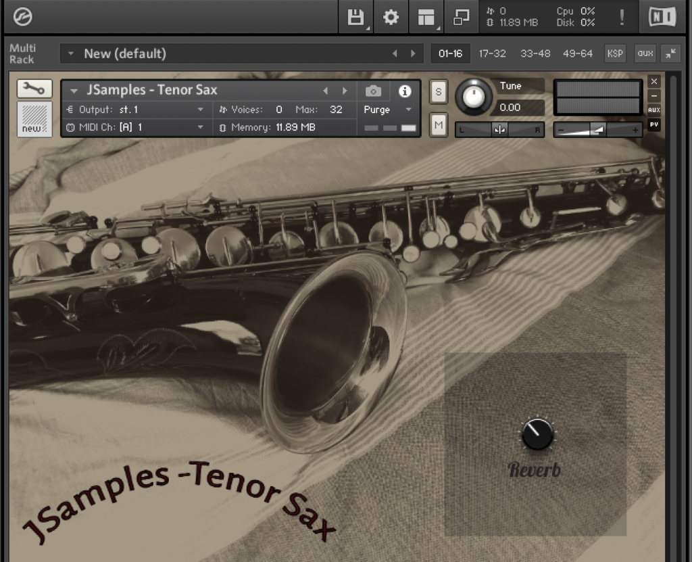Switch to rack page 33-48
The image size is (692, 562).
tap(535, 53)
